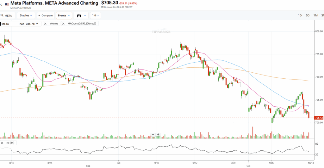Click the red 705.43 price label
324x168 pixels.
click(x=319, y=118)
